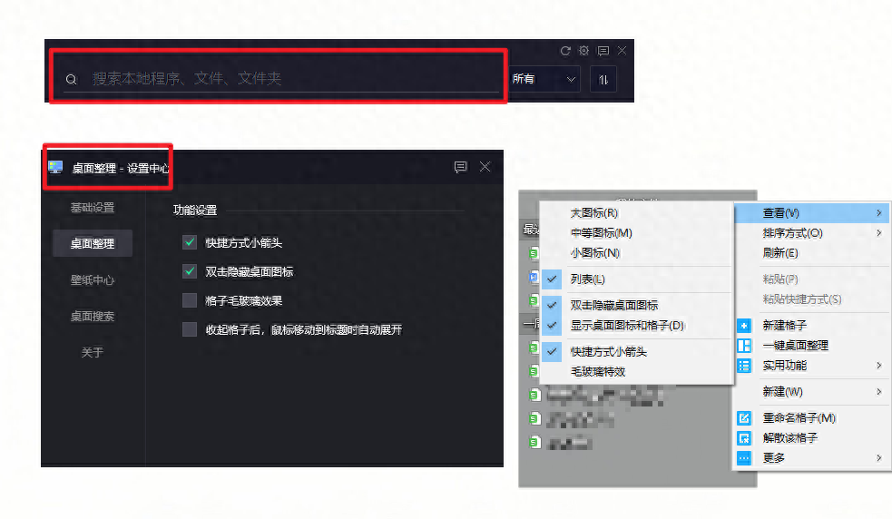Open the 壁纸中心 tab
This screenshot has height=519, width=892.
(x=93, y=280)
